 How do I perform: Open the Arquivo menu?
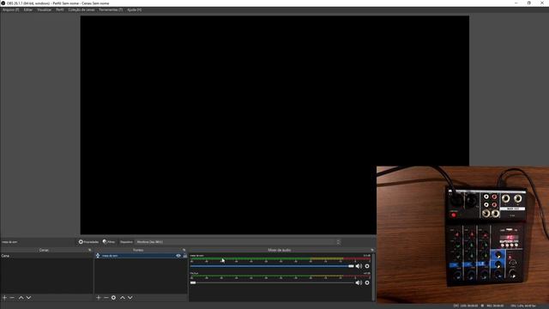point(10,9)
